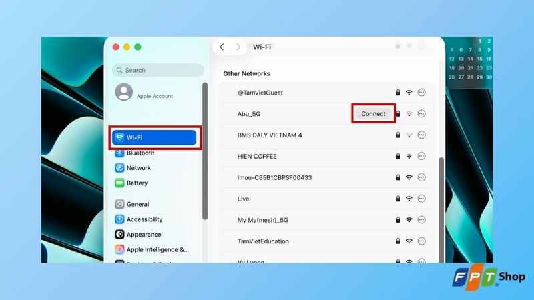Click the Wi-Fi network list scrollbar
This screenshot has width=534, height=300.
441,210
